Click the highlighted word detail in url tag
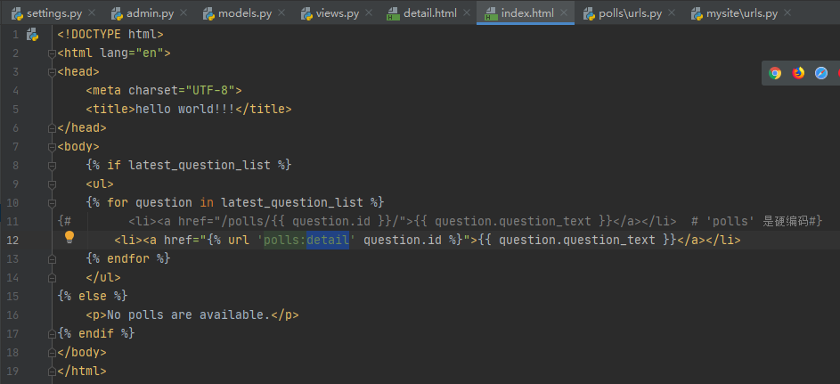Viewport: 840px width, 384px height. click(x=328, y=240)
